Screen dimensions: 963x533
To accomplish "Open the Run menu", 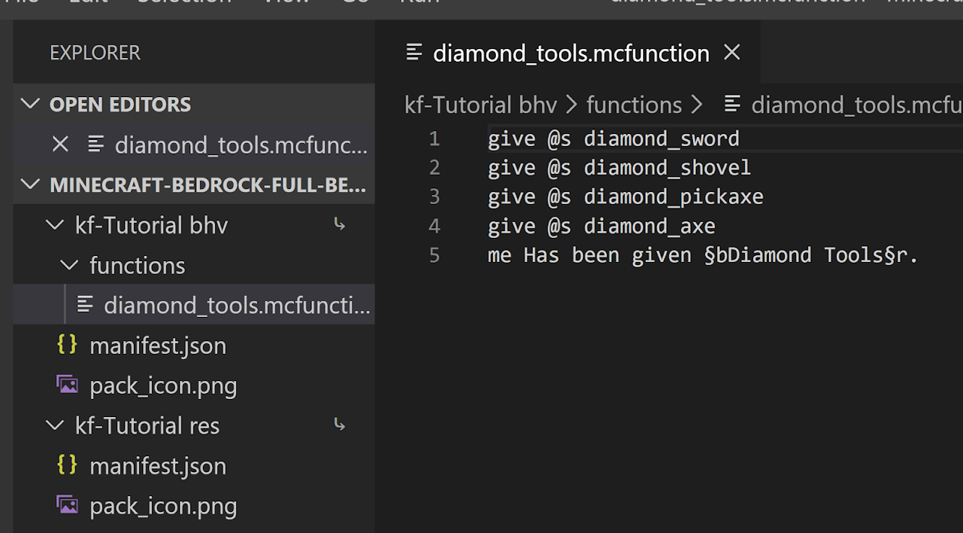I will tap(419, 3).
